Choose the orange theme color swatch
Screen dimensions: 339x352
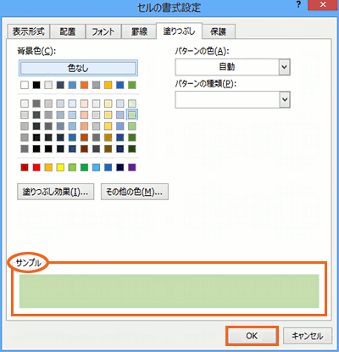[x=84, y=85]
